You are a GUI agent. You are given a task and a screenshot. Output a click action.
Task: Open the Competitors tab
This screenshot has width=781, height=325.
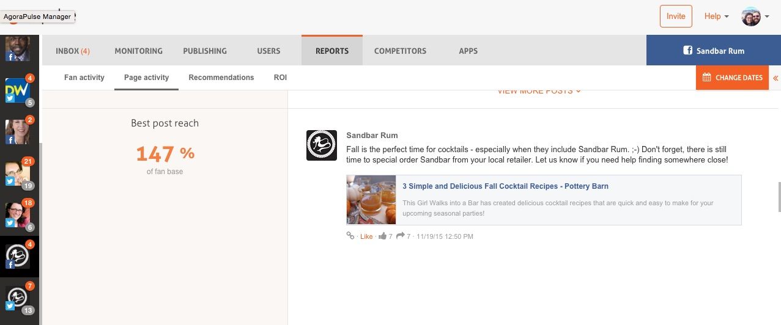[400, 51]
